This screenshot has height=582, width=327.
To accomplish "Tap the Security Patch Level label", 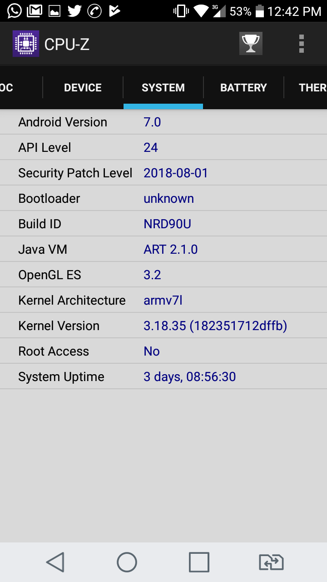I will pyautogui.click(x=75, y=173).
